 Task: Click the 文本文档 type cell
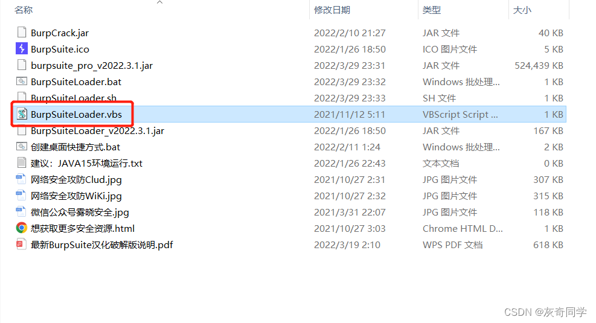tap(441, 164)
